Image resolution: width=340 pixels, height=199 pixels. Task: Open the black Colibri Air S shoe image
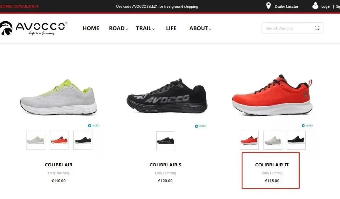click(167, 96)
